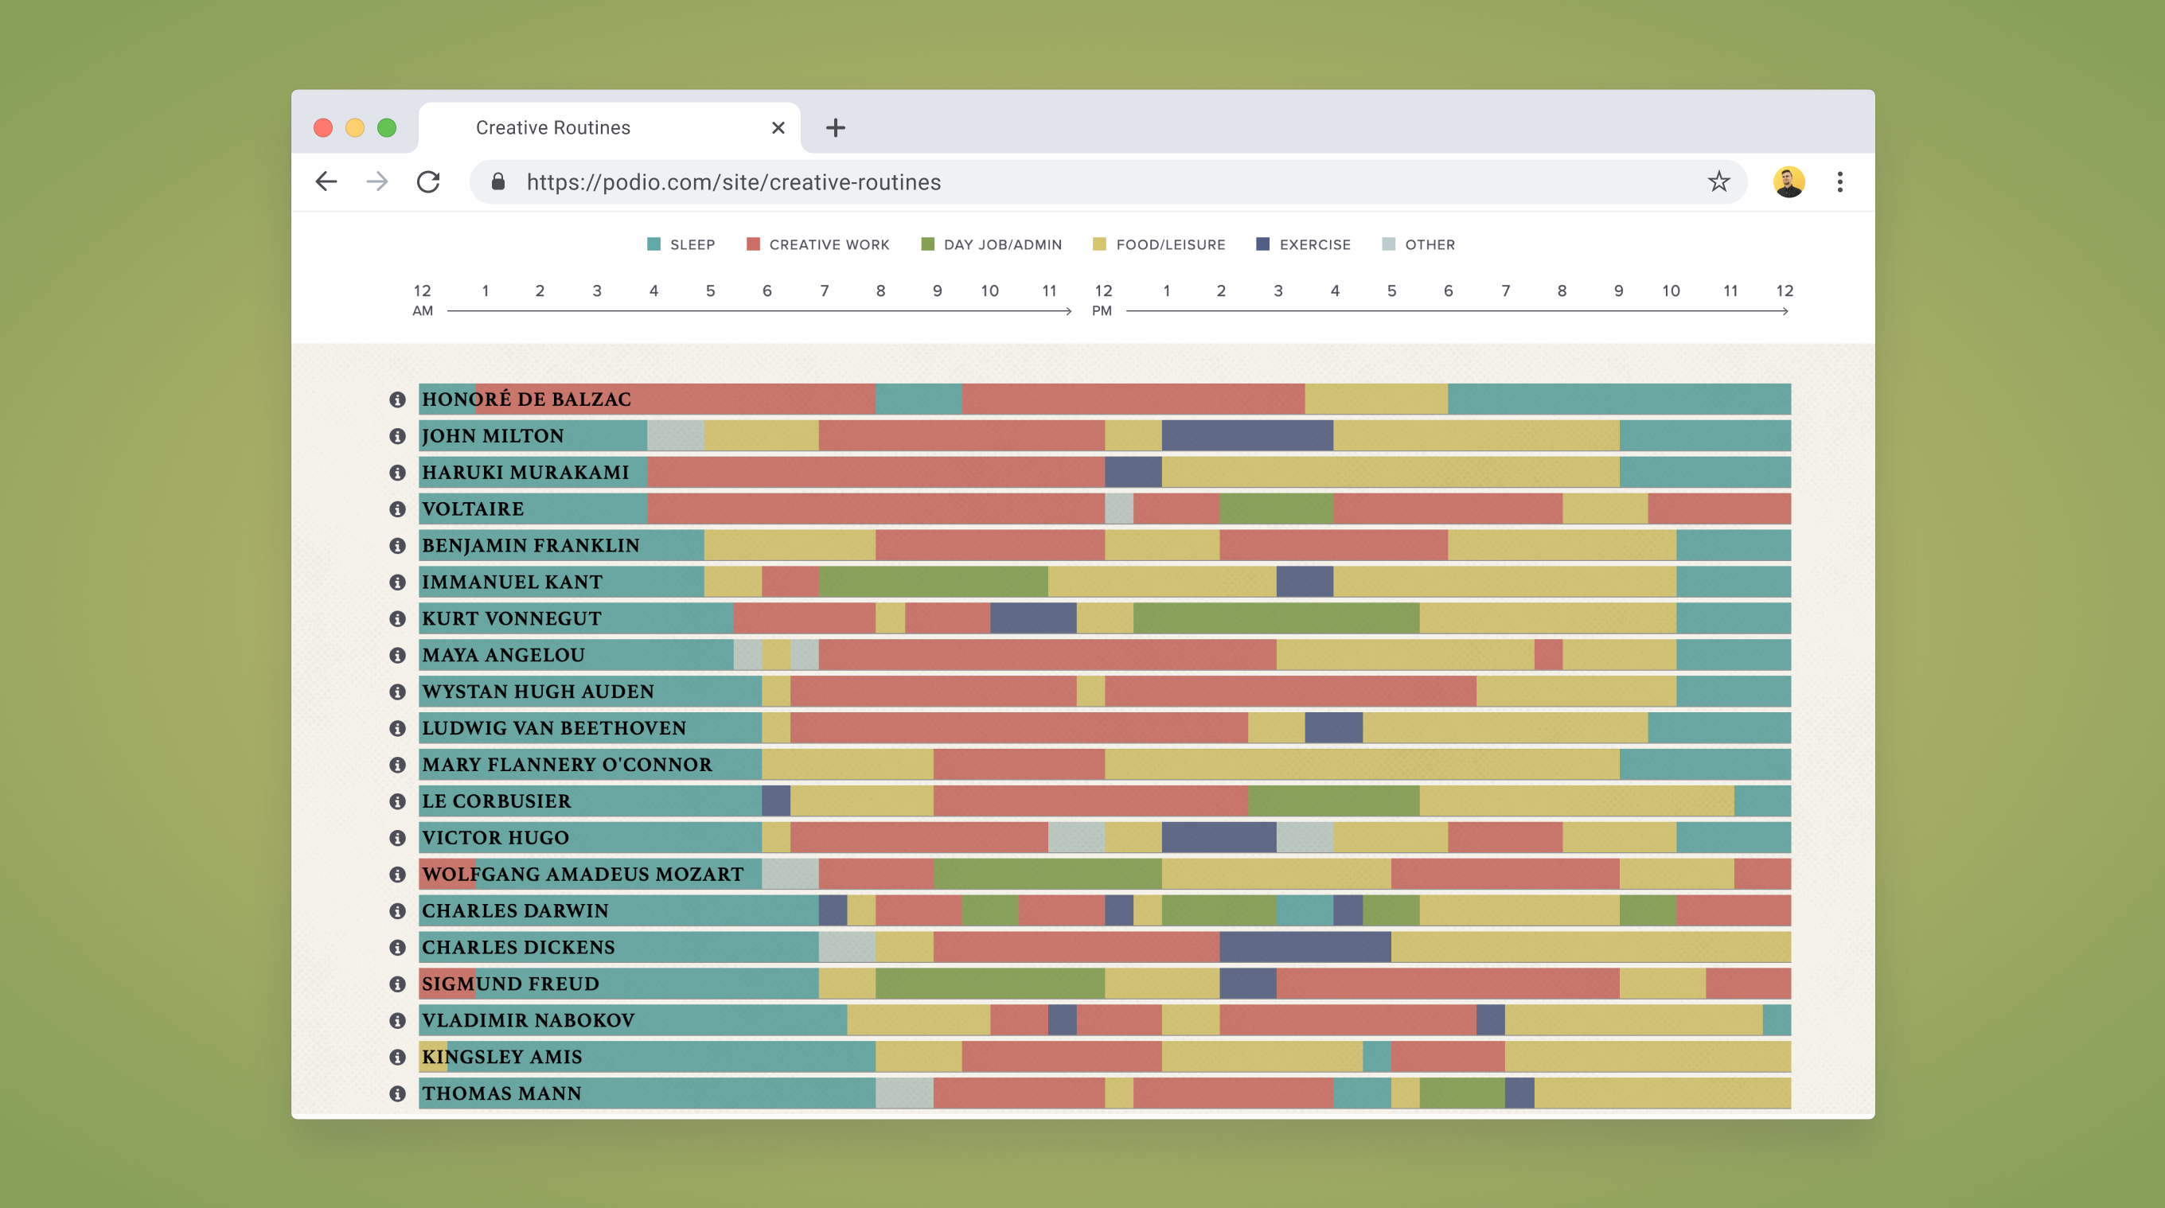Click the name LE CORBUSIER

(496, 801)
